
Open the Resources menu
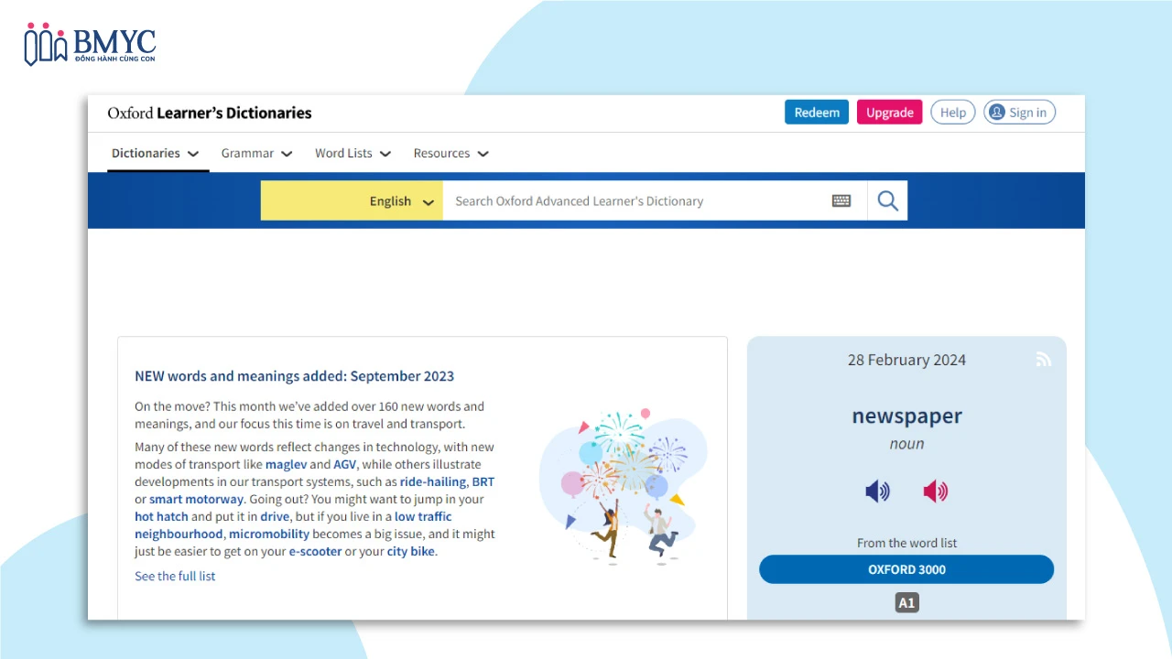click(x=450, y=154)
